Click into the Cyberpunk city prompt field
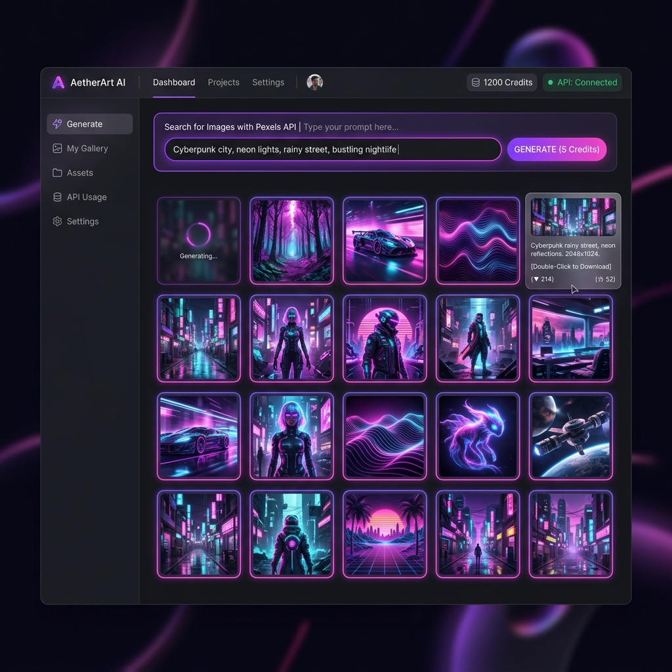 point(333,149)
